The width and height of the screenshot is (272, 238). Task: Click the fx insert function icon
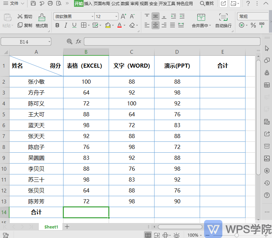coord(78,41)
